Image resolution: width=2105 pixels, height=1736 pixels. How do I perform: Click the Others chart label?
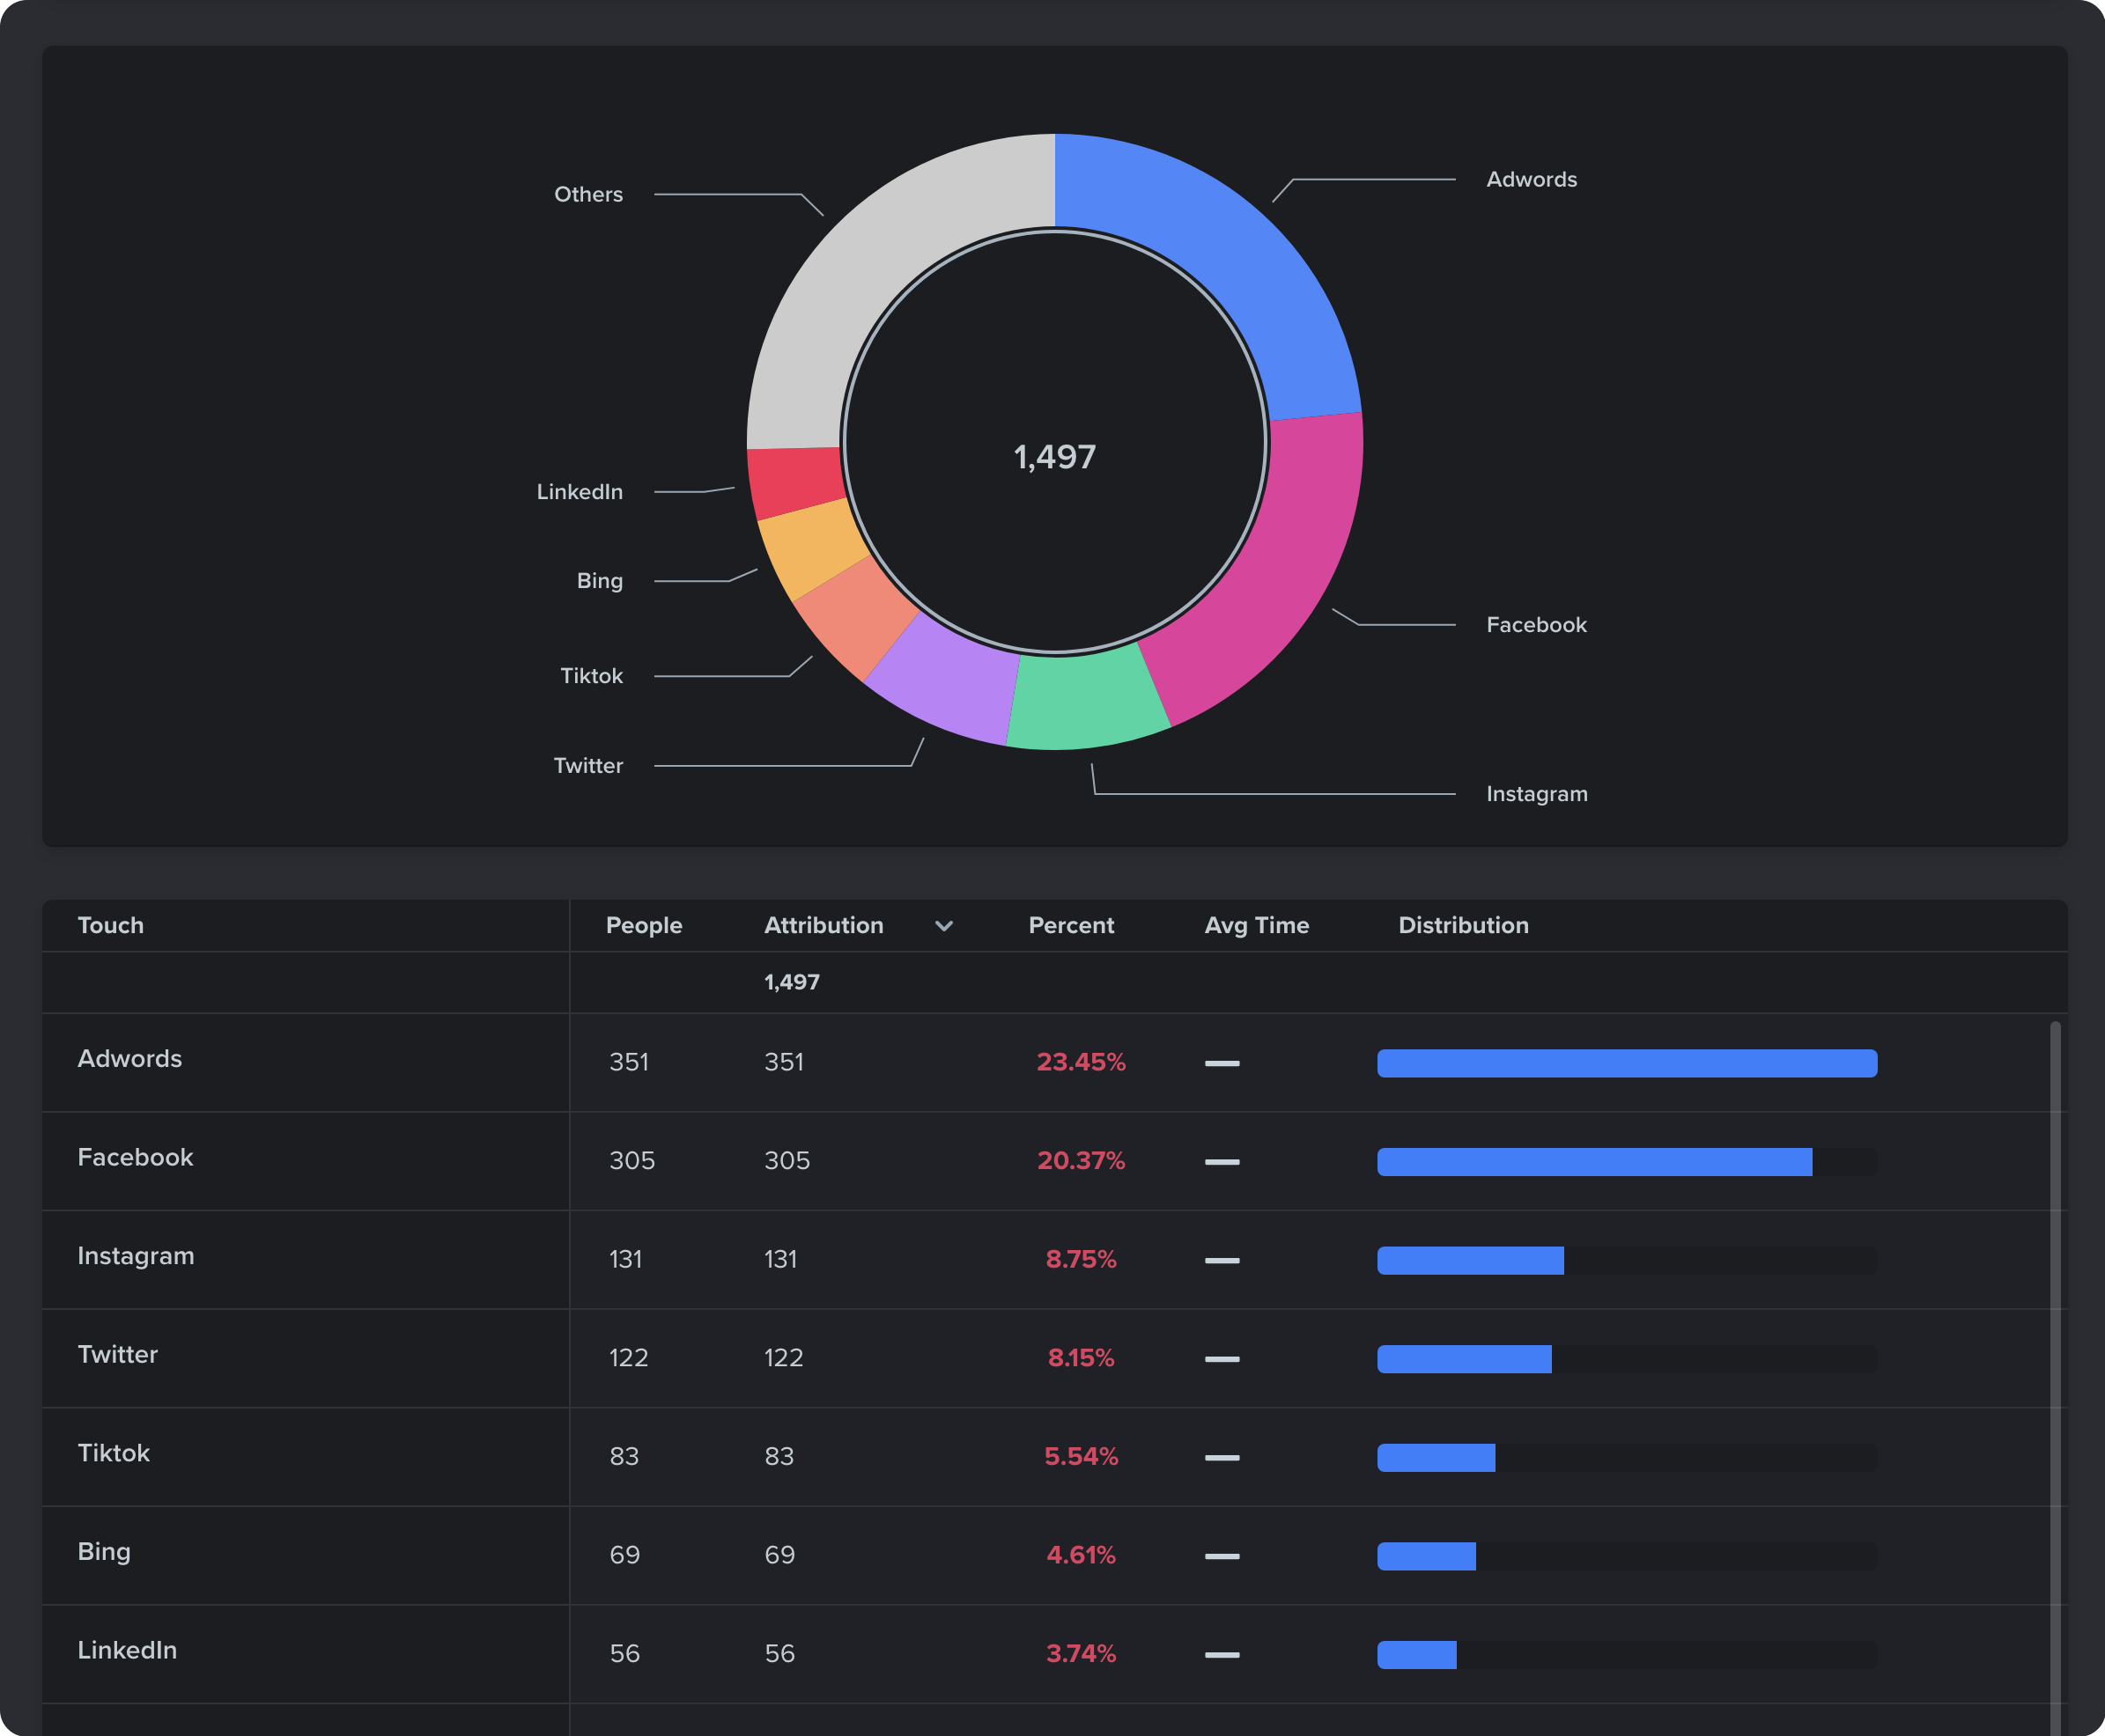[588, 194]
